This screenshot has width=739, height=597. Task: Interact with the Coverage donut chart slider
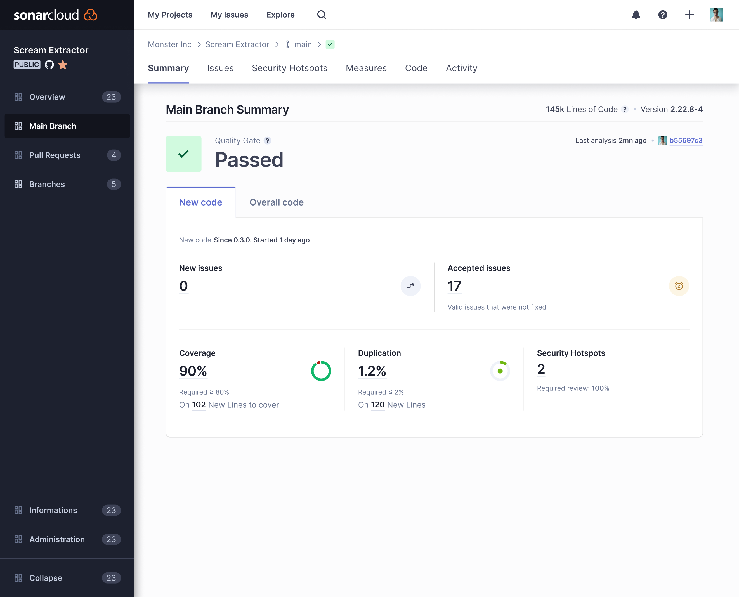[x=321, y=371]
